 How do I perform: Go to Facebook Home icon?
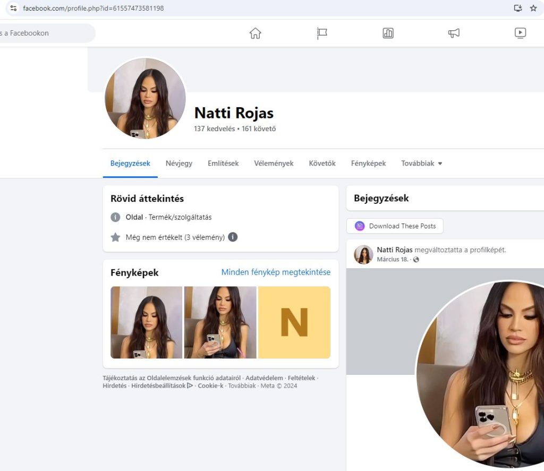[256, 33]
